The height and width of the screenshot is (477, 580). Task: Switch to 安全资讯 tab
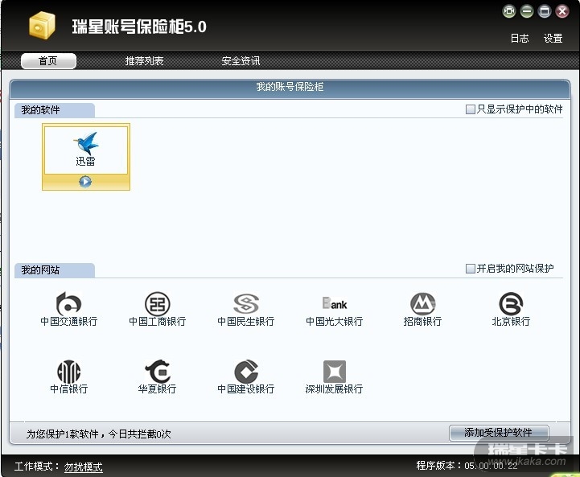(x=241, y=61)
